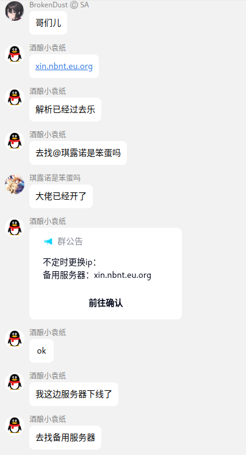Click the ok message bubble
This screenshot has width=246, height=455.
(x=42, y=351)
